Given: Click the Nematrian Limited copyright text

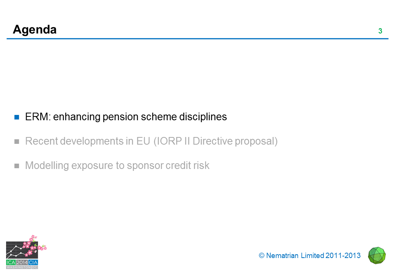Looking at the screenshot, I should pyautogui.click(x=310, y=256).
